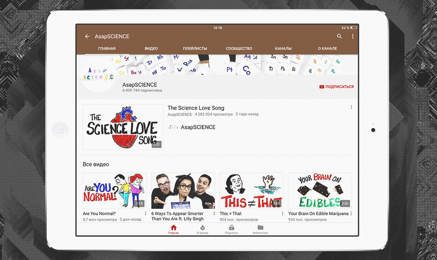Click the AsapSCIENCE title in the header bar
Screen dimensions: 437x260
[x=112, y=36]
